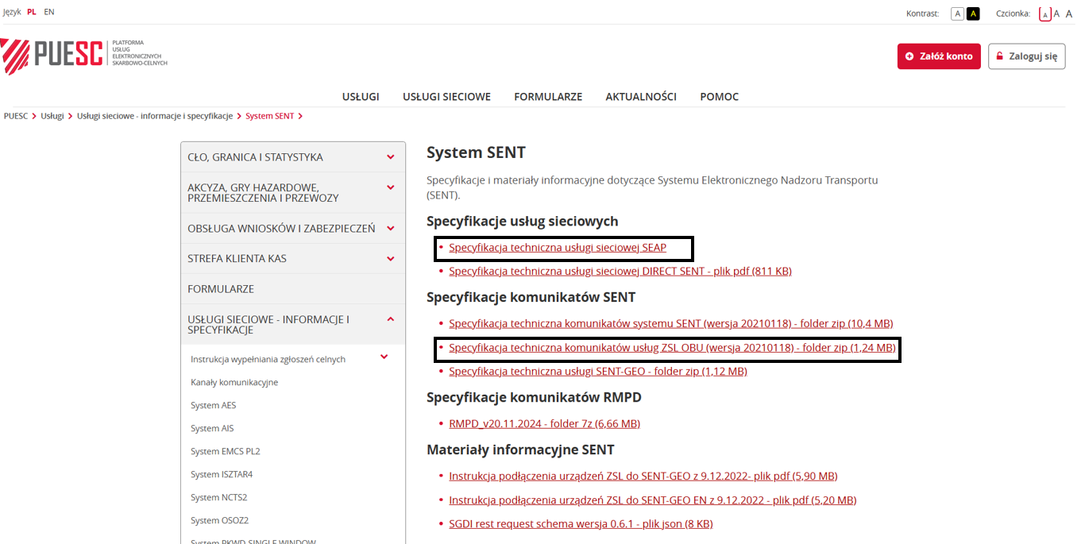Viewport: 1085px width, 544px height.
Task: Open the USŁUGI SIECIOWE menu
Action: click(446, 97)
